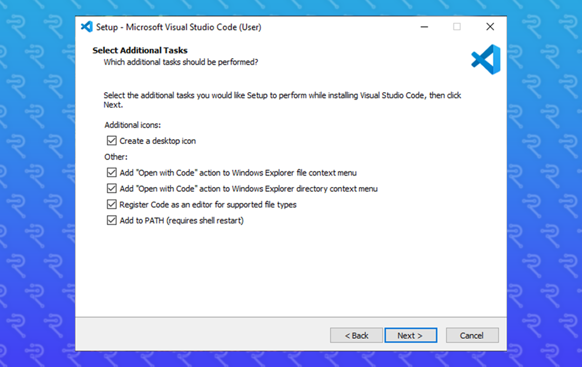Click "Register Code as an editor" label text

208,205
